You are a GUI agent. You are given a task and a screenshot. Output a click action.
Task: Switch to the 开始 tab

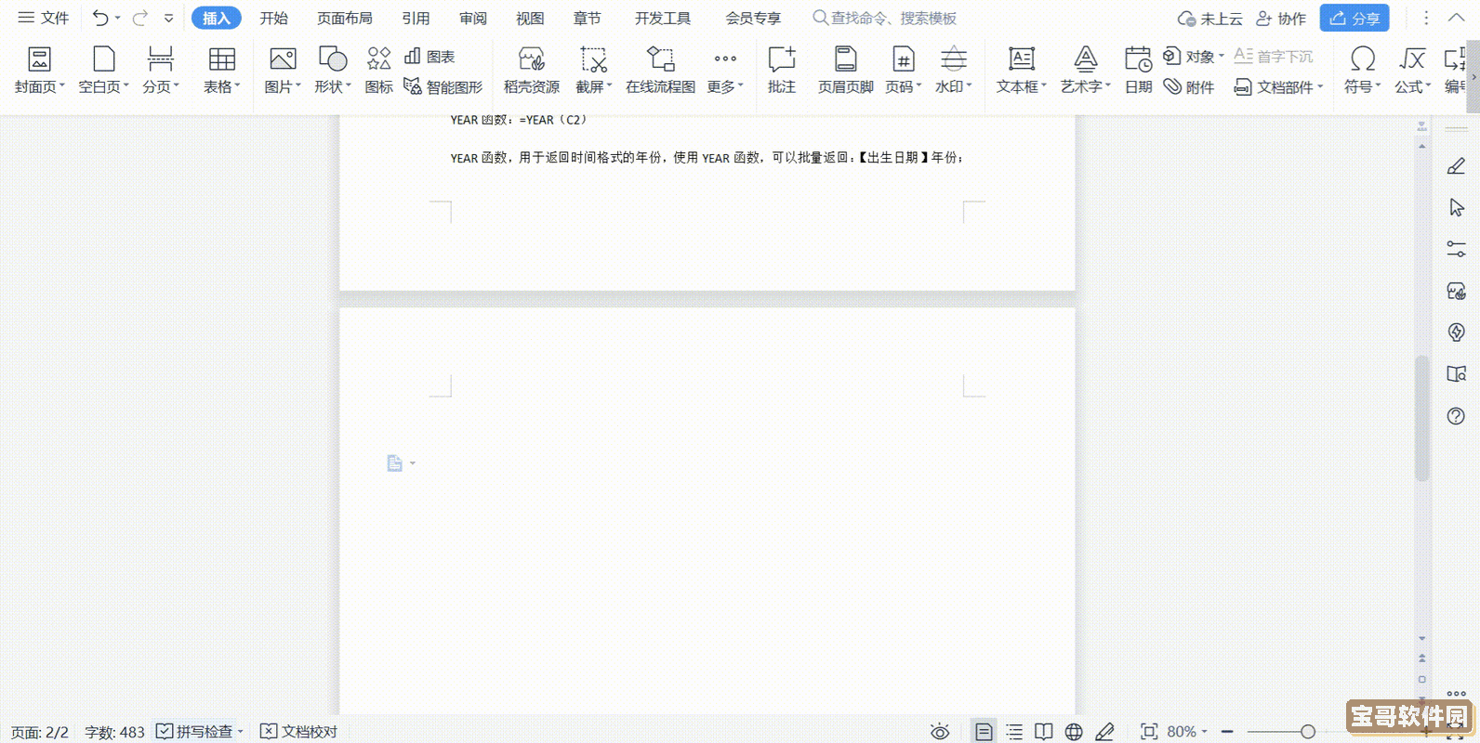pos(273,18)
